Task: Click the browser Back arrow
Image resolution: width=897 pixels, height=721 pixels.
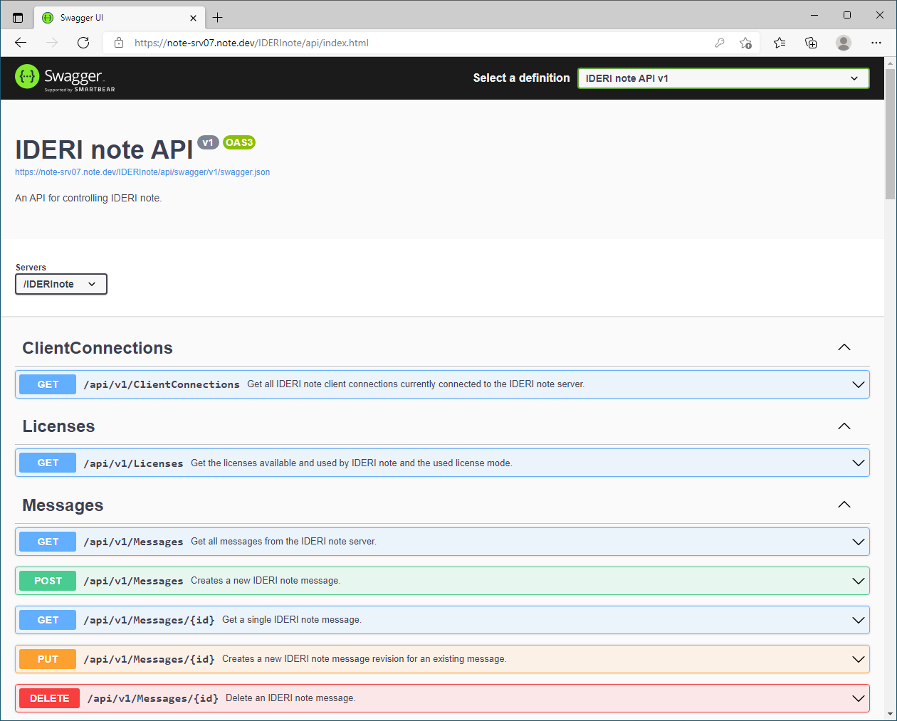Action: 21,43
